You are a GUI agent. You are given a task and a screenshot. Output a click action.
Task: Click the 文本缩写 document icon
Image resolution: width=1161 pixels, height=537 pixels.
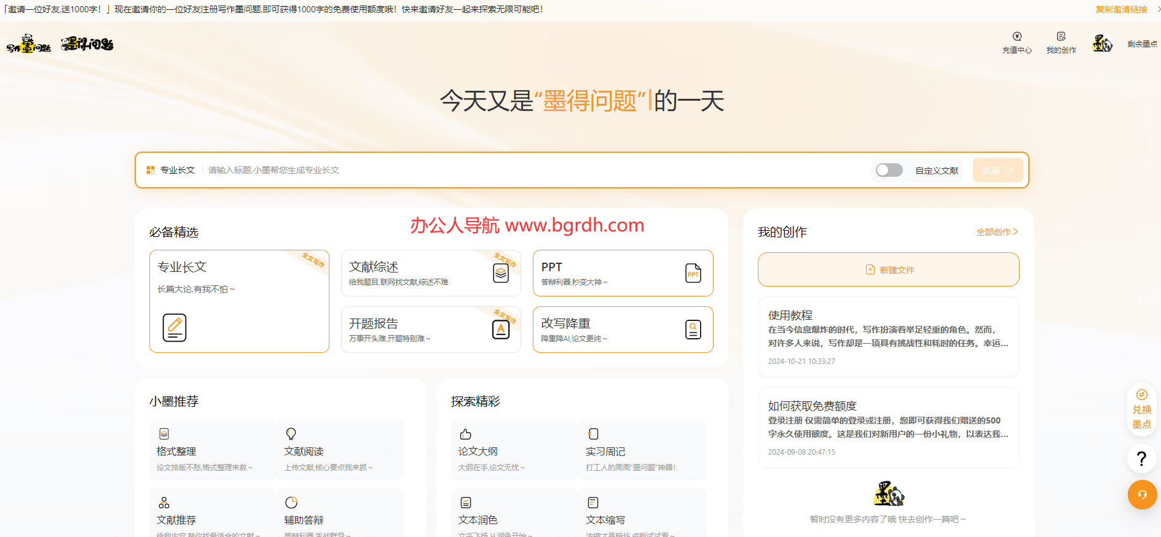pos(593,503)
